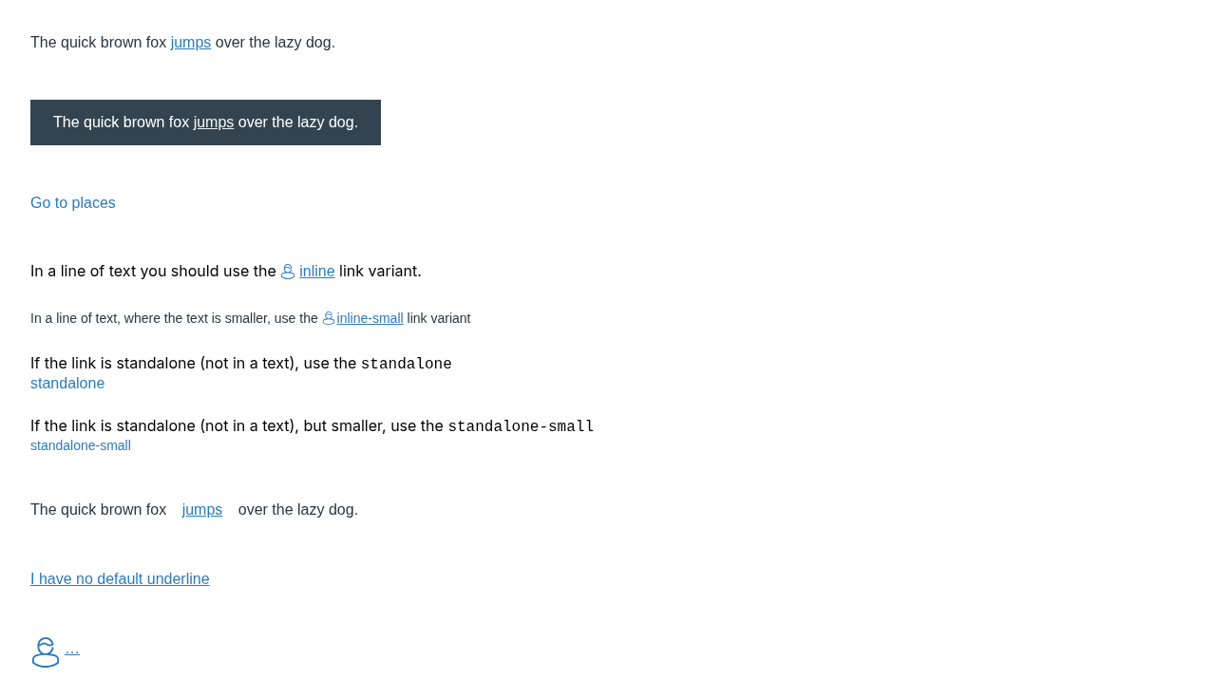Screen dimensions: 1216x698
Task: Click "link variant." text after the inline link
Action: pyautogui.click(x=380, y=272)
